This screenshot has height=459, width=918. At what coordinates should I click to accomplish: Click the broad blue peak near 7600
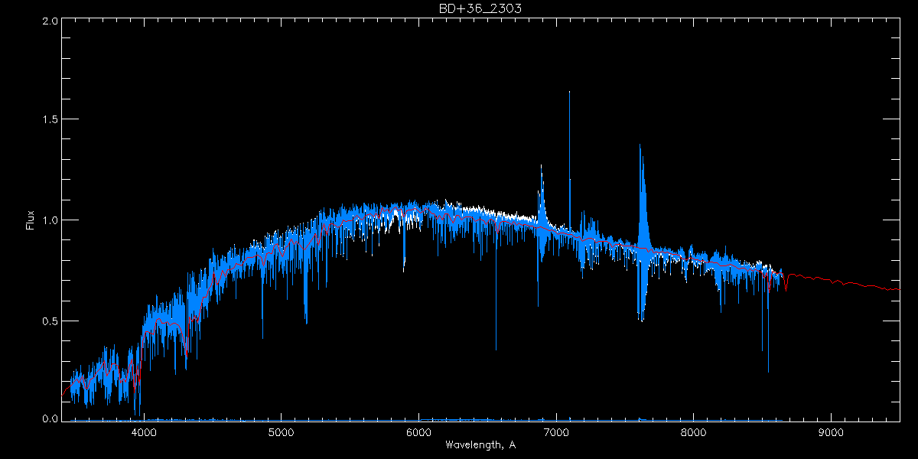coord(640,145)
